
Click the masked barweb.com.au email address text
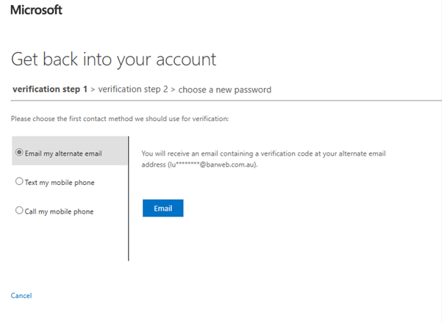coord(213,164)
